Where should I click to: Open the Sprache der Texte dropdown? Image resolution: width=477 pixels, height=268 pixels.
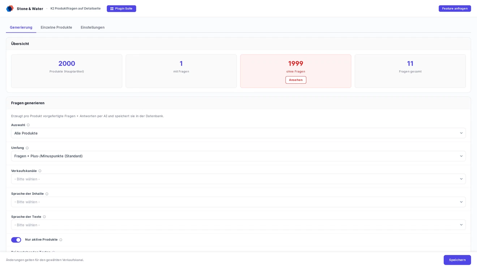238,225
